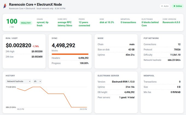Image resolution: width=186 pixels, height=115 pixels.
Task: Click '0 transactions' mempool status
Action: click(x=128, y=22)
